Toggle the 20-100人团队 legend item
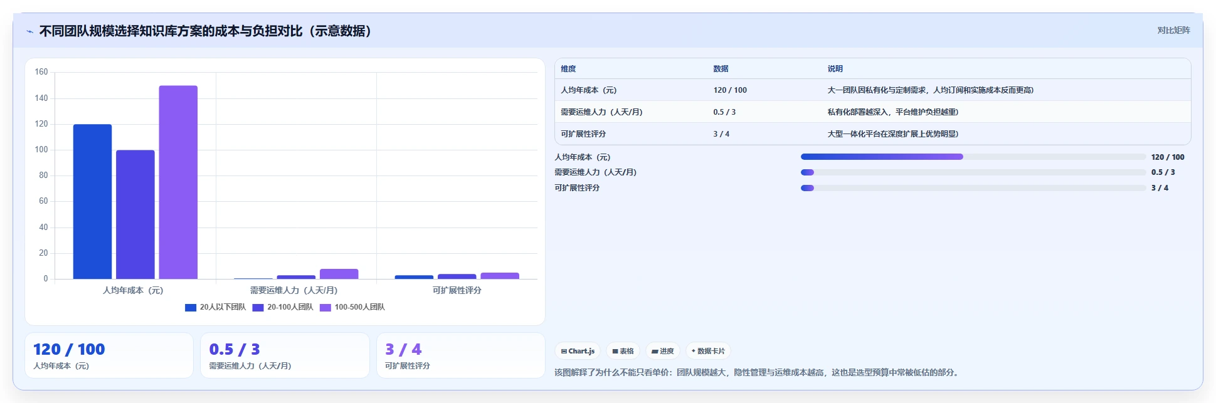 tap(283, 307)
